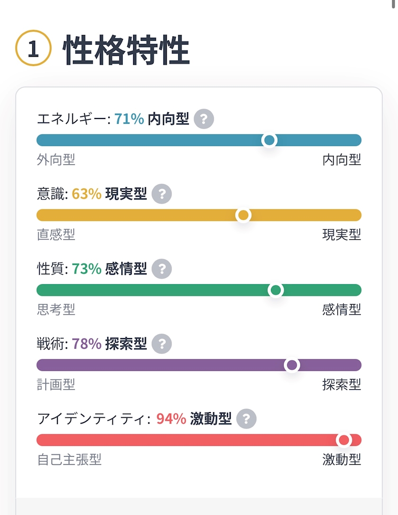Click the green 性質 slider handle
Image resolution: width=398 pixels, height=515 pixels.
(276, 290)
